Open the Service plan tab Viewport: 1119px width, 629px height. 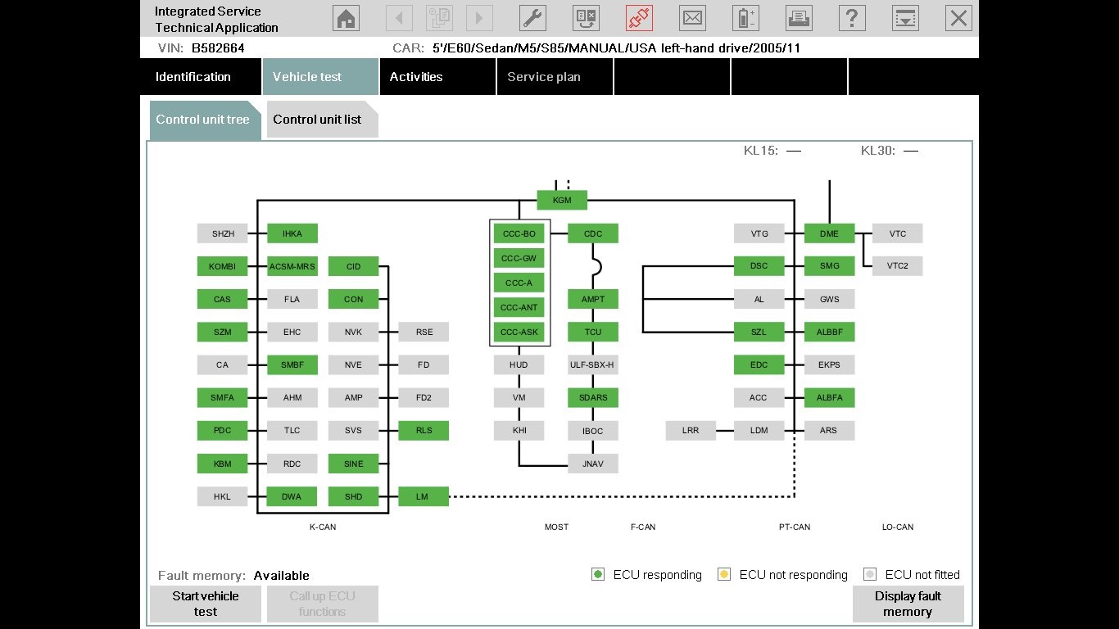[544, 77]
